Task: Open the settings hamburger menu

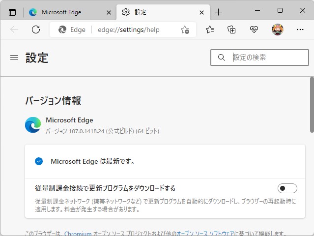Action: coord(14,58)
